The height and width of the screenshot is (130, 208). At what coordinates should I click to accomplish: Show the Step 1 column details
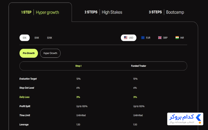pyautogui.click(x=79, y=66)
